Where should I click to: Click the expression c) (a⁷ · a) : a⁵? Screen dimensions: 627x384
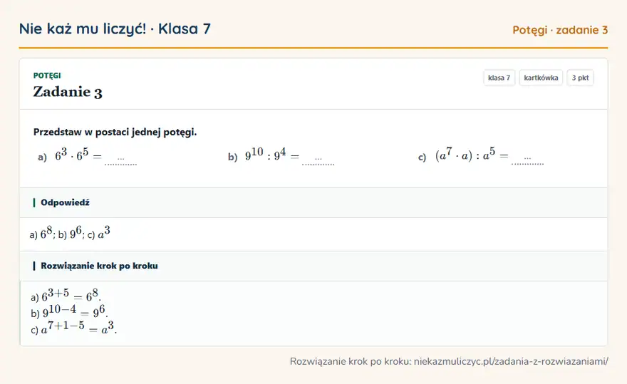[x=463, y=155]
